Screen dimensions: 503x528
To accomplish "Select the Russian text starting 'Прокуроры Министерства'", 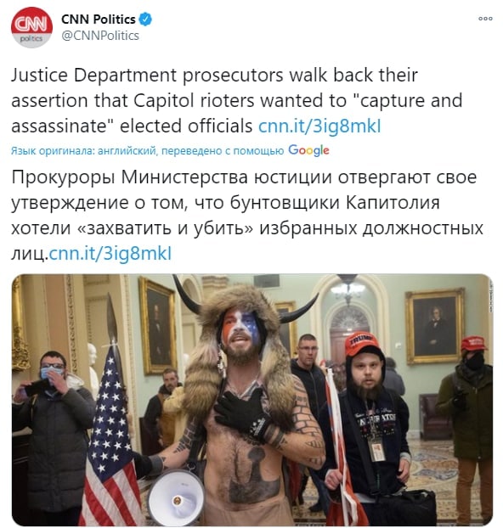I will pyautogui.click(x=247, y=215).
